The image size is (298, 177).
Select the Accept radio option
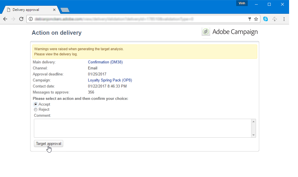(36, 104)
